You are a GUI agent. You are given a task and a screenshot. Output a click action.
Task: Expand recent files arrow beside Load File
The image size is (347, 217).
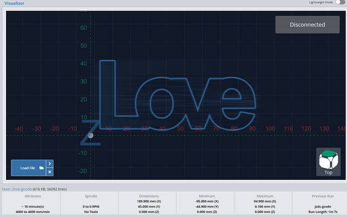coord(50,164)
